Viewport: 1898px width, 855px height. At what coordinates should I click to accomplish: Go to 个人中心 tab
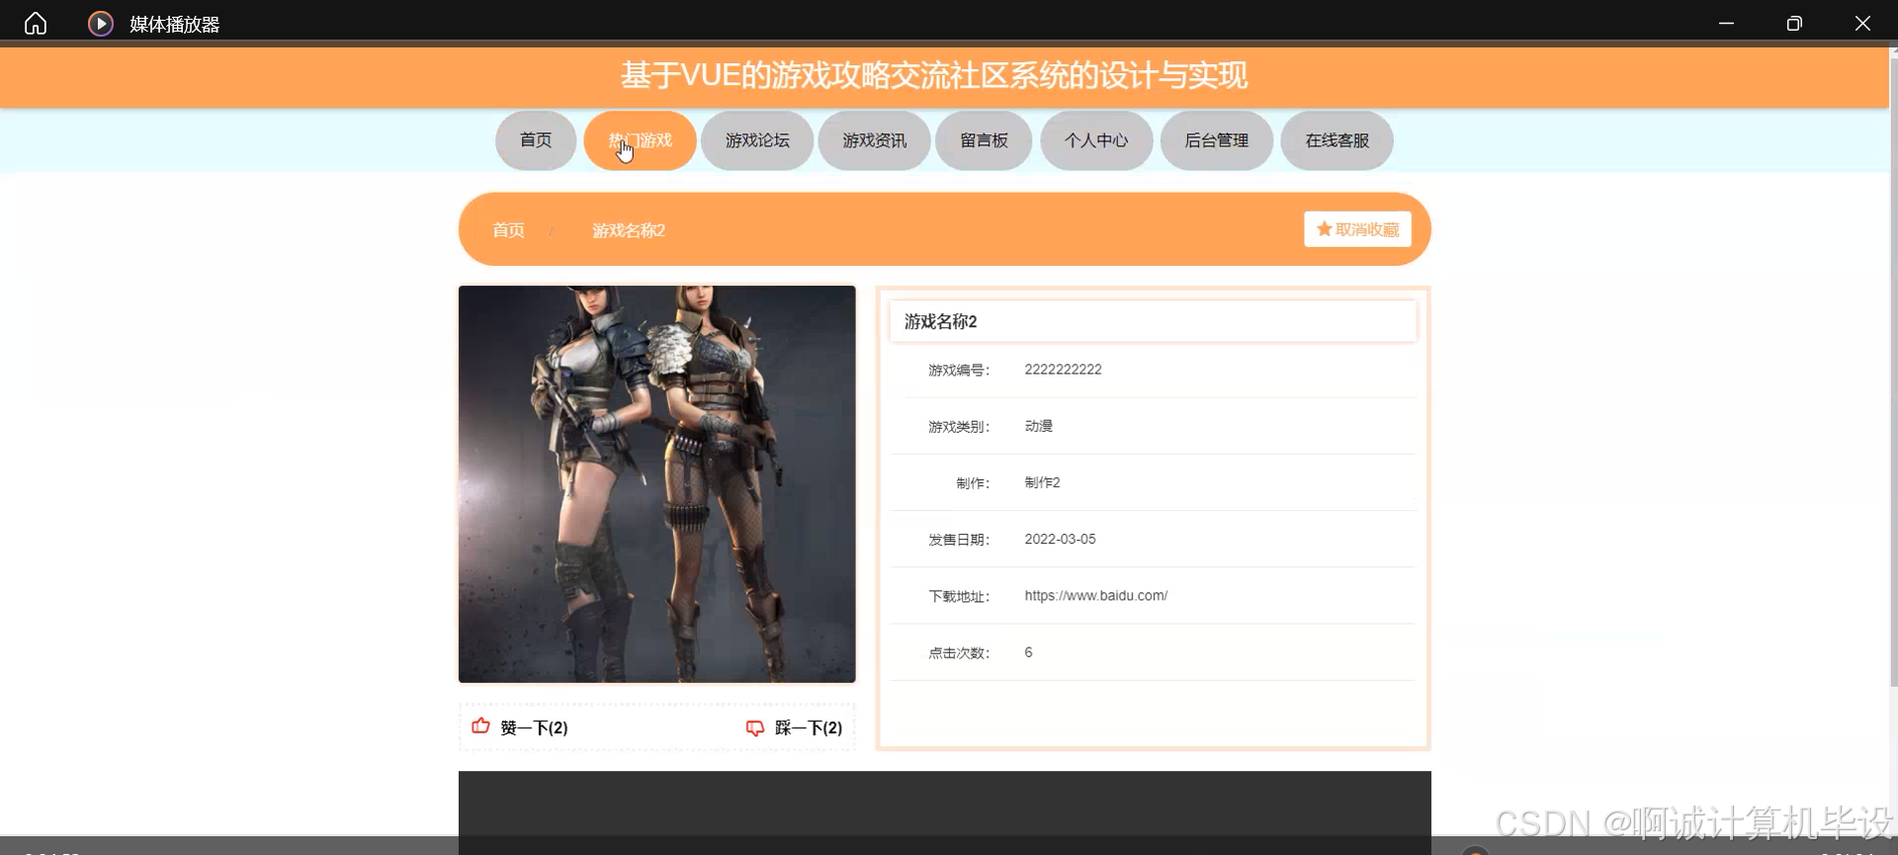[1096, 140]
